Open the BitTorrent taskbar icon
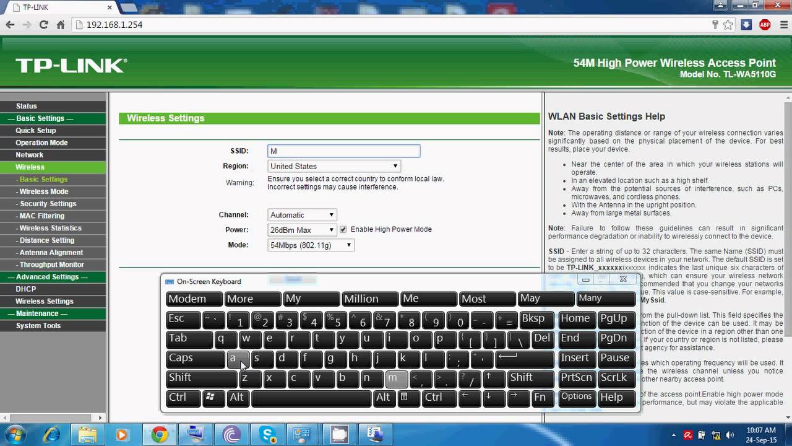Viewport: 792px width, 446px height. click(x=233, y=435)
